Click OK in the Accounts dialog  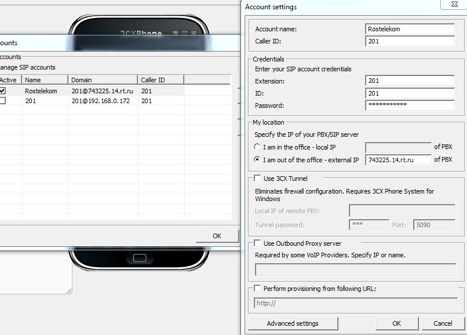pos(217,236)
